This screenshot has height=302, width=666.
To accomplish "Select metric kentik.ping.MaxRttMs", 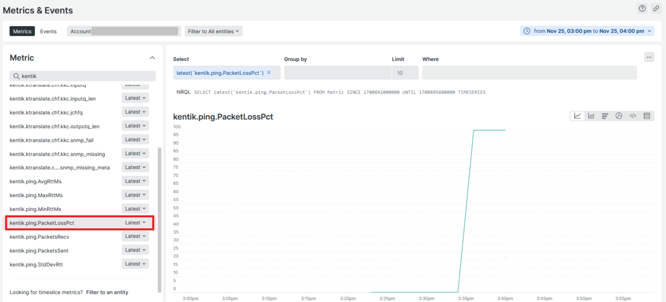I will 36,195.
